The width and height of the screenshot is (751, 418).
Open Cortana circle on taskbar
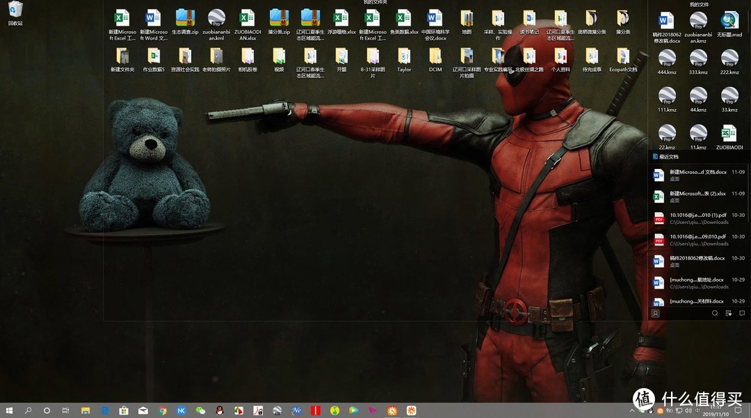47,410
